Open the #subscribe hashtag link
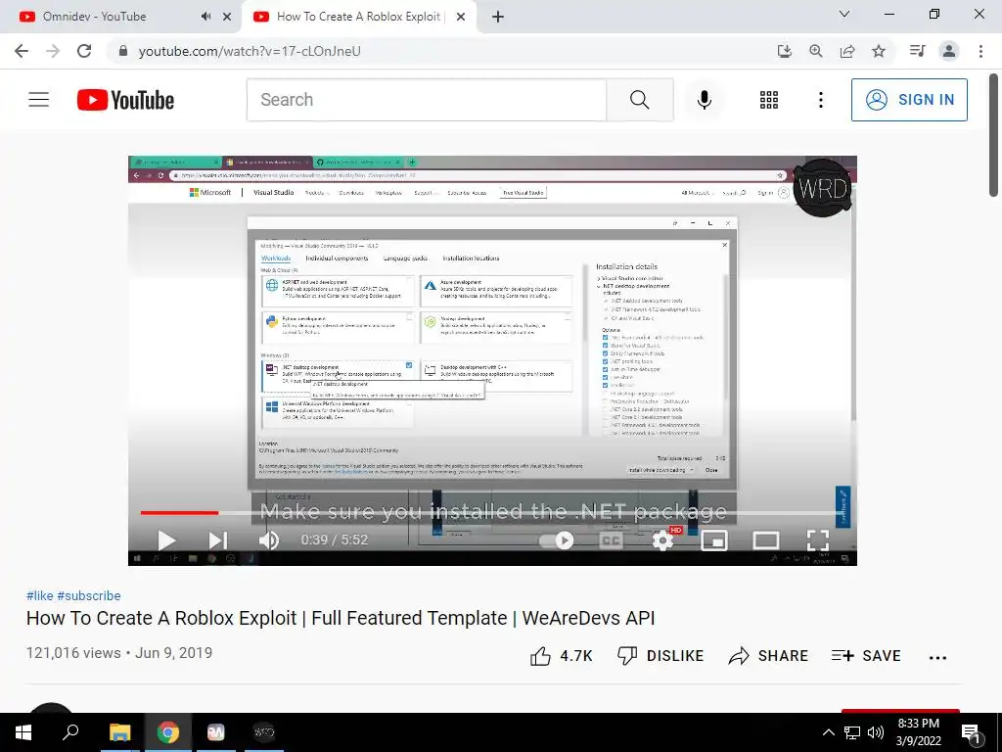 89,596
